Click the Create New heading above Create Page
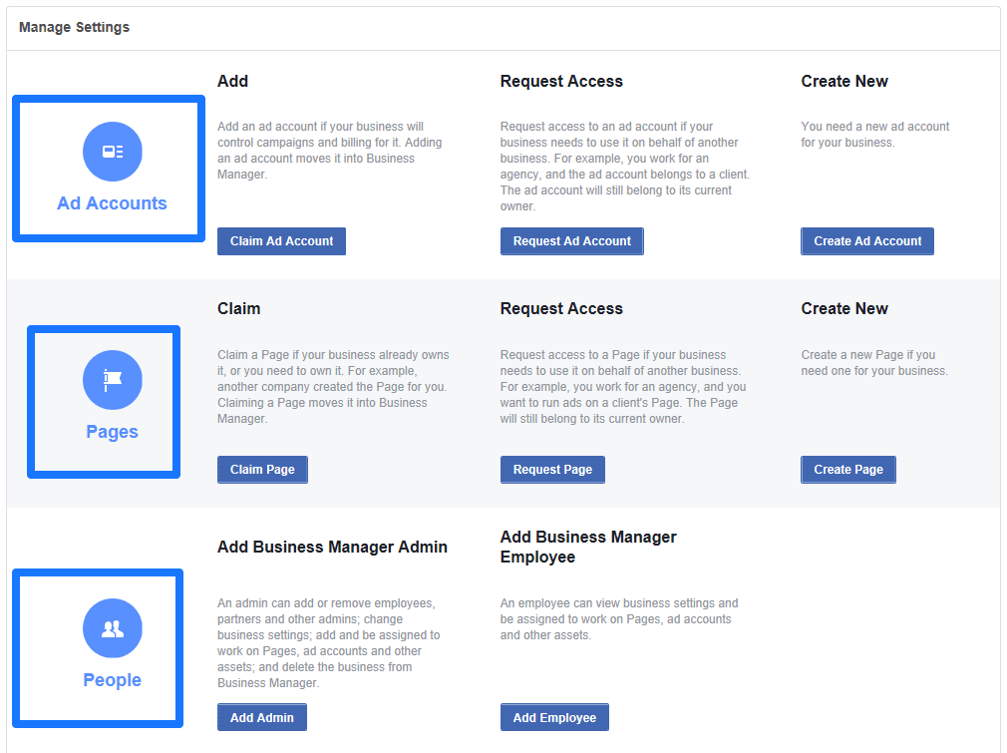Screen dimensions: 1007x753 coord(843,309)
